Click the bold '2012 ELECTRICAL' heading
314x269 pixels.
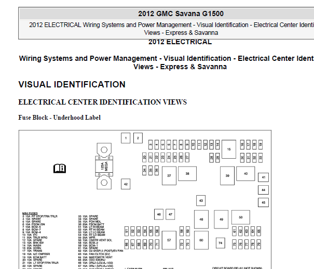tap(180, 42)
